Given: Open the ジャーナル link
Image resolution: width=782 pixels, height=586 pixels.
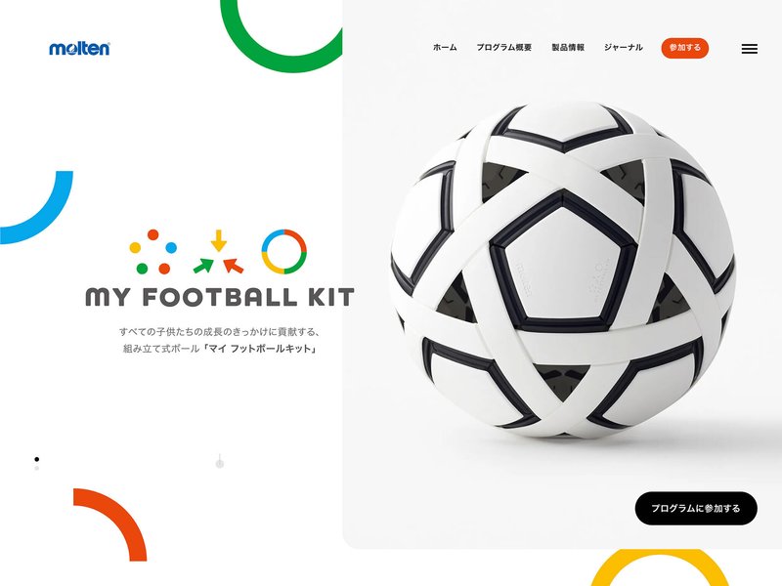Looking at the screenshot, I should point(624,48).
